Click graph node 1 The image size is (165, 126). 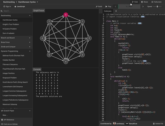click(x=82, y=22)
